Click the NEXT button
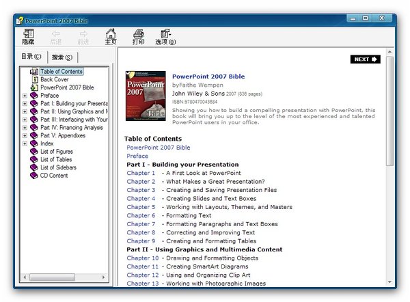The width and height of the screenshot is (410, 302). [366, 59]
